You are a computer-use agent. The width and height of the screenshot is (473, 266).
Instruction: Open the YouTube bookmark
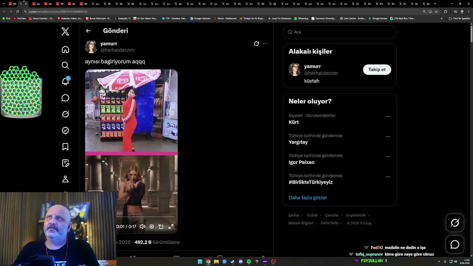click(x=20, y=18)
